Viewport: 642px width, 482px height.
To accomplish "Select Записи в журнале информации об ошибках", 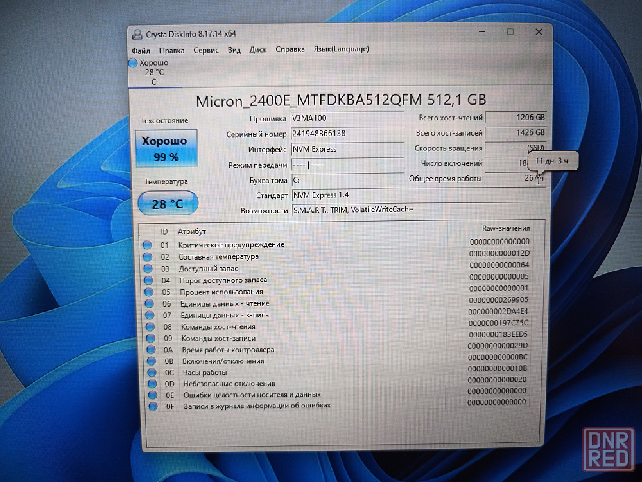I will (x=257, y=406).
